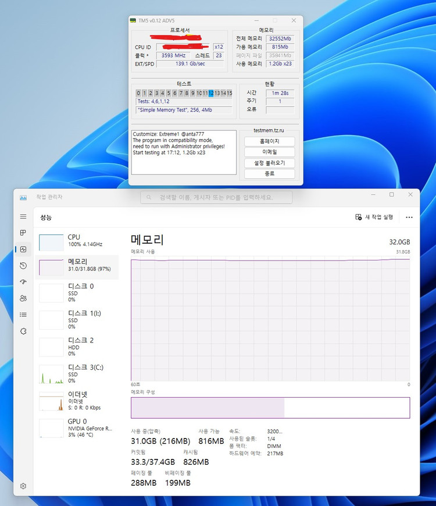Close the TM5 window
Image resolution: width=436 pixels, height=506 pixels.
294,20
